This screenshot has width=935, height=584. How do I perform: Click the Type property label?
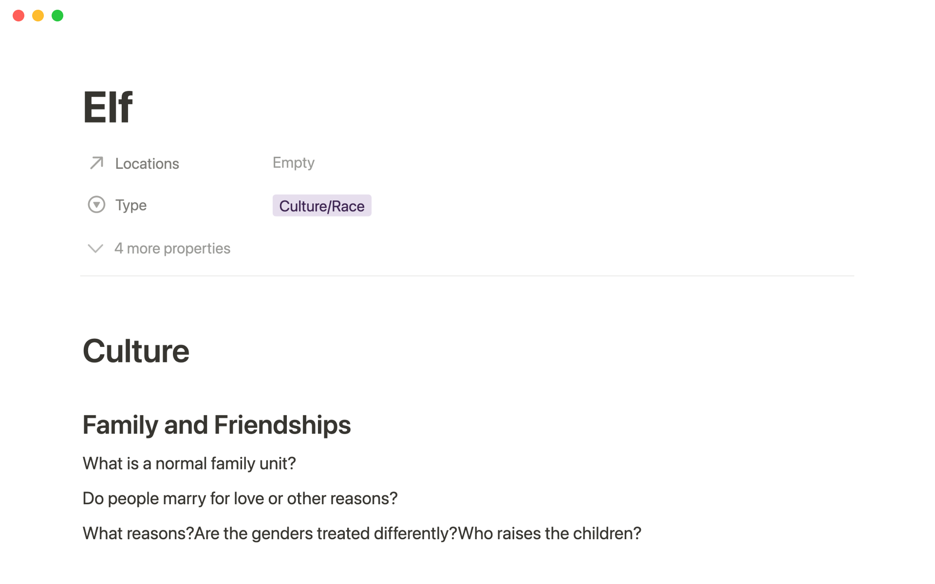tap(131, 205)
